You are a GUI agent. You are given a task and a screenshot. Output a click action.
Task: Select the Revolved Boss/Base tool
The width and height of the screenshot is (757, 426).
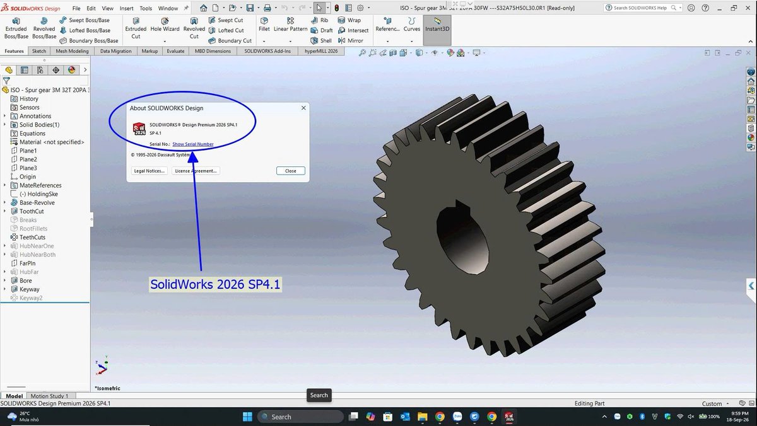click(44, 28)
